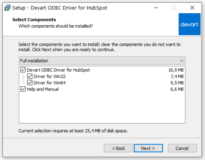Uncheck Devart ODBC Driver for HubSpot checkbox
The height and width of the screenshot is (160, 205).
[x=23, y=70]
